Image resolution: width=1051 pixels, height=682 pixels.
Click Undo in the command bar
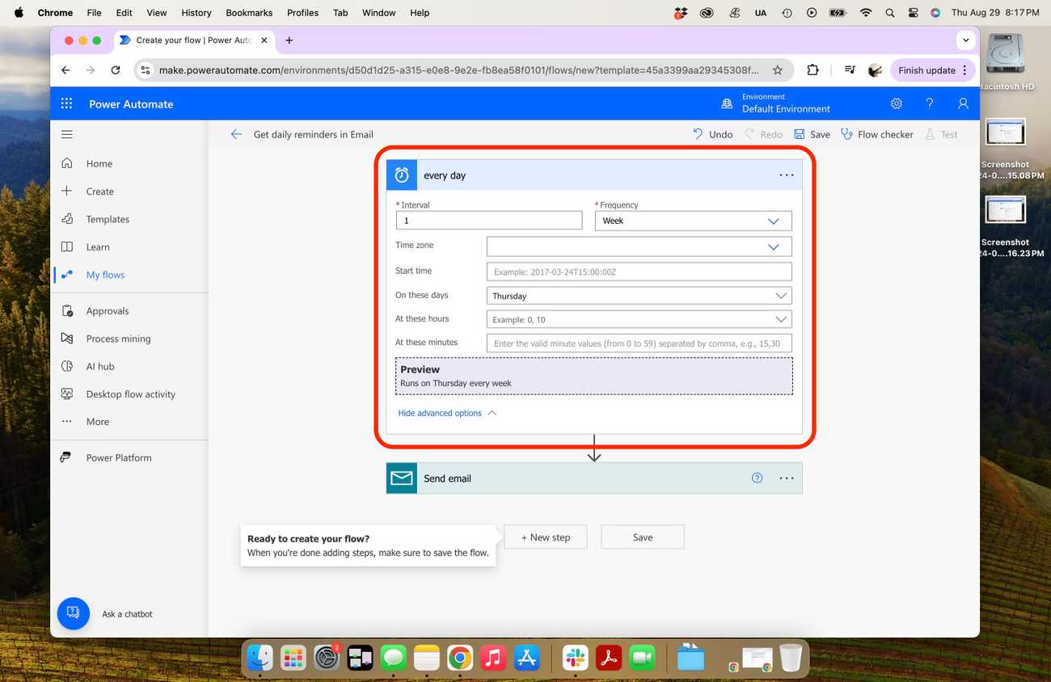[712, 134]
